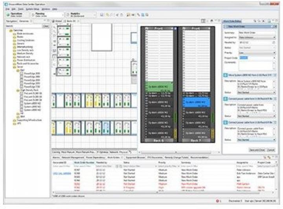This screenshot has width=283, height=209.
Task: Click the task icon beside Move System x3650 M2
Action: (x=225, y=75)
